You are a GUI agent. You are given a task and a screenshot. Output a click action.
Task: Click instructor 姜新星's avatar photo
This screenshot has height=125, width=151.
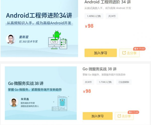(11, 39)
